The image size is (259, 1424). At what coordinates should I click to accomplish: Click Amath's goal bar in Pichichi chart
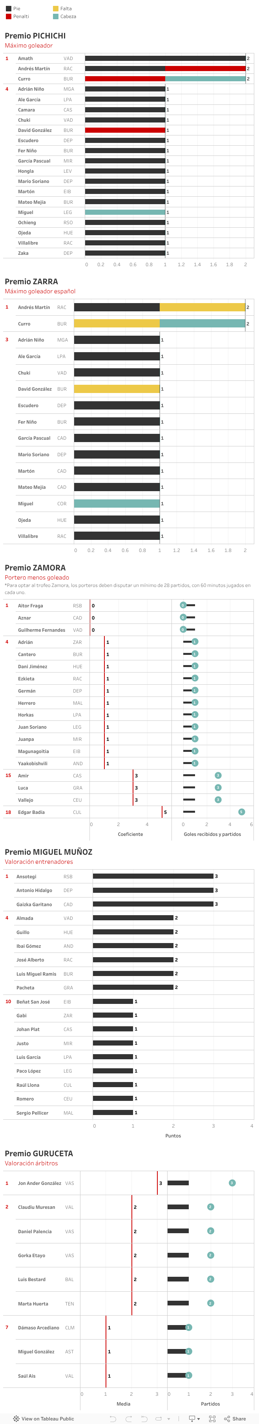(165, 58)
